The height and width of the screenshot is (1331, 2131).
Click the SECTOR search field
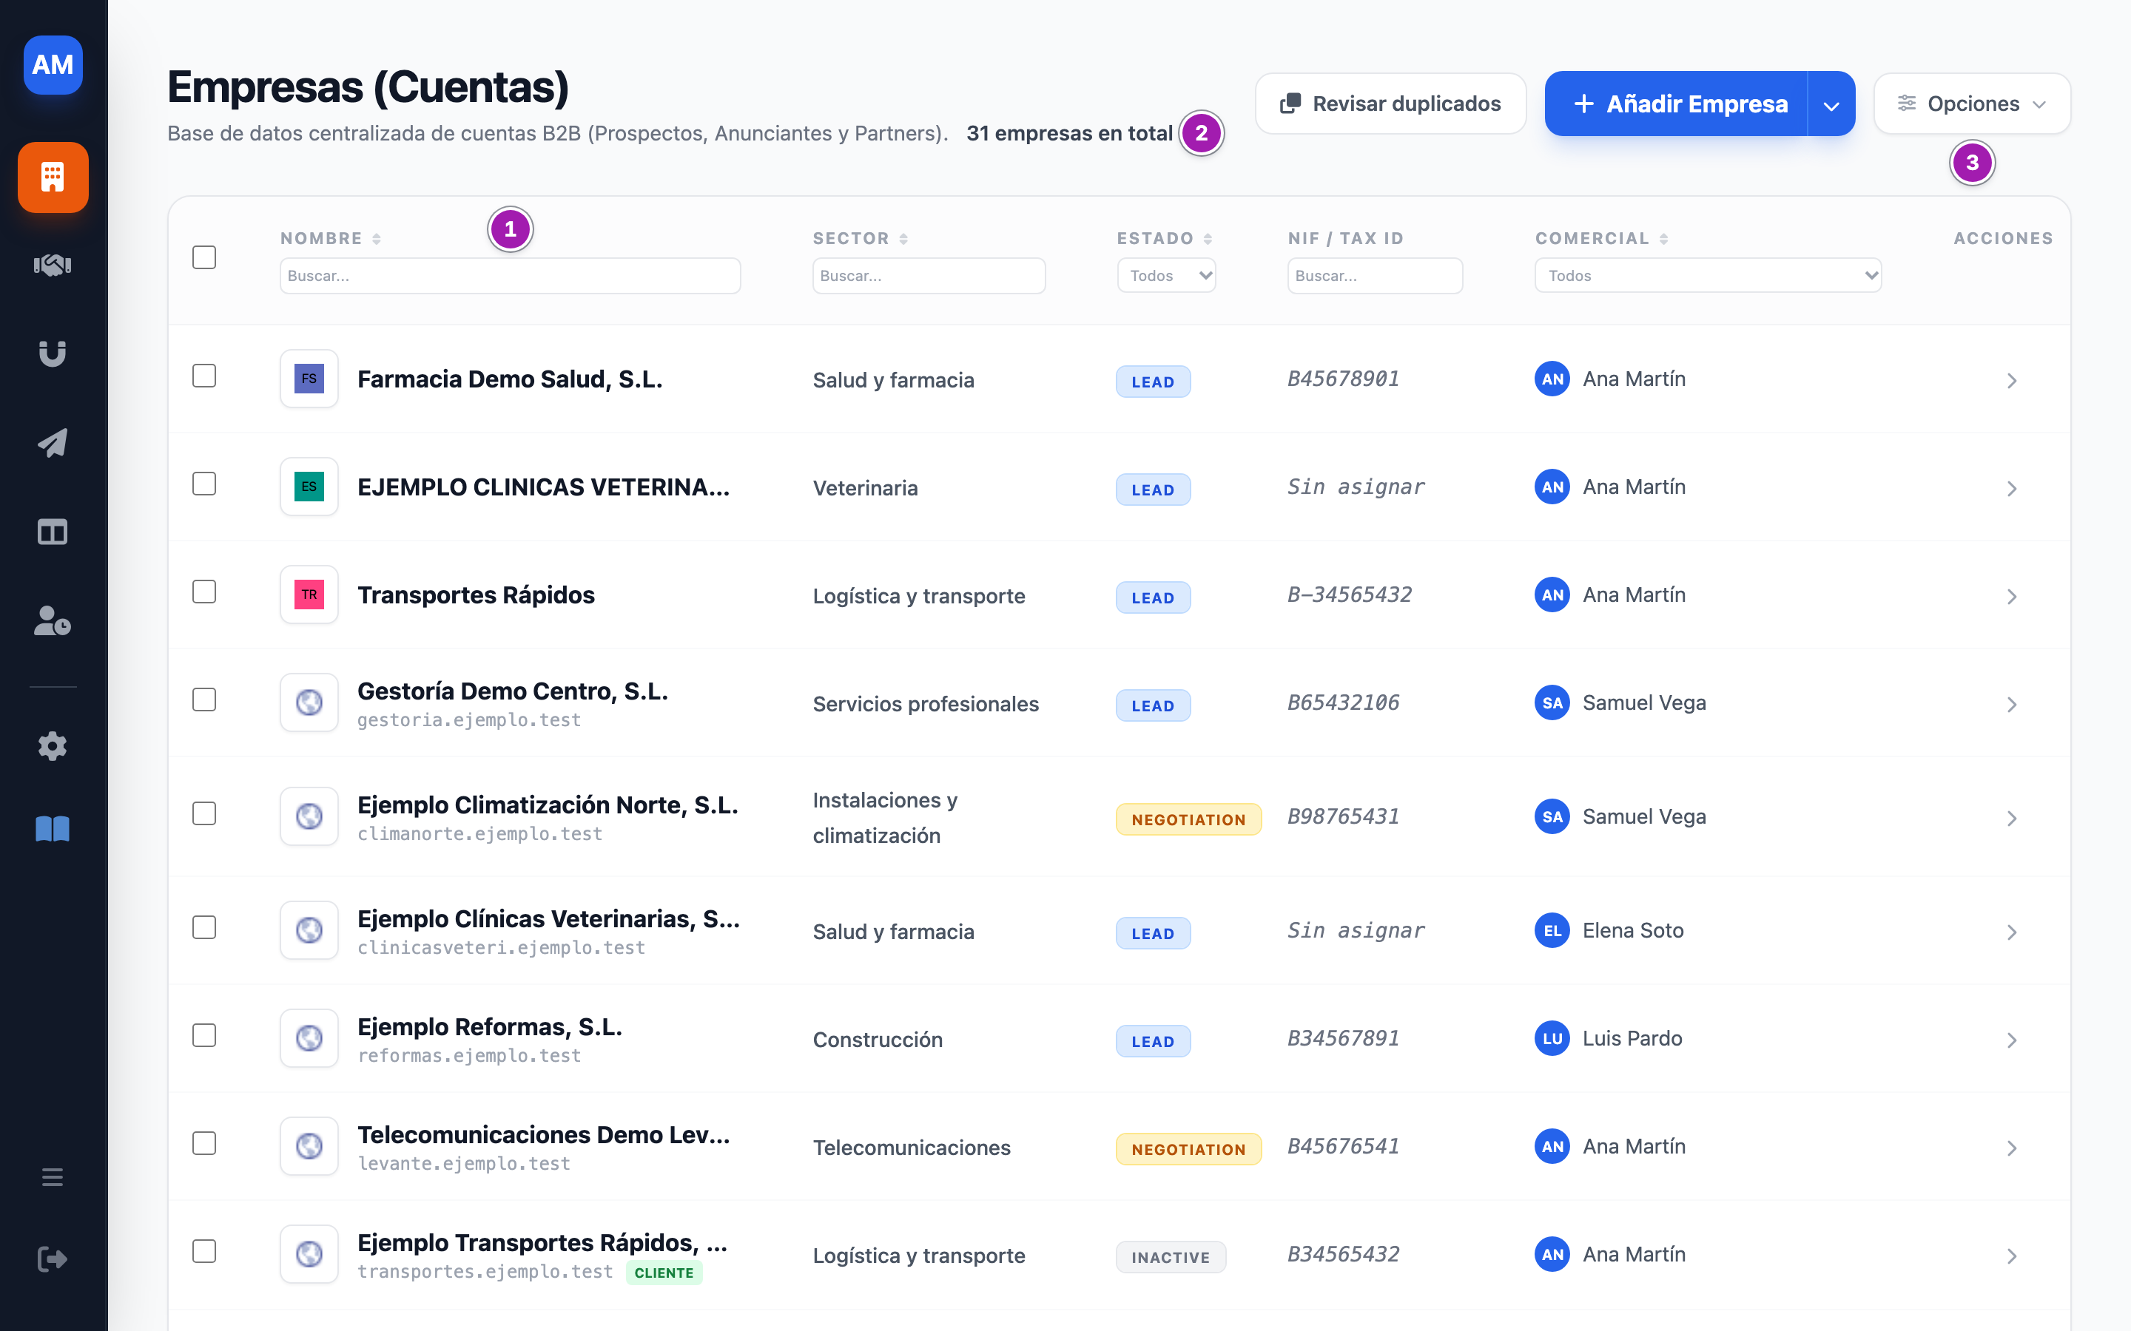pyautogui.click(x=928, y=276)
